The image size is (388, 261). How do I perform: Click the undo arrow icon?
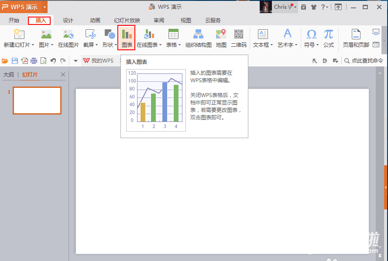click(x=53, y=61)
